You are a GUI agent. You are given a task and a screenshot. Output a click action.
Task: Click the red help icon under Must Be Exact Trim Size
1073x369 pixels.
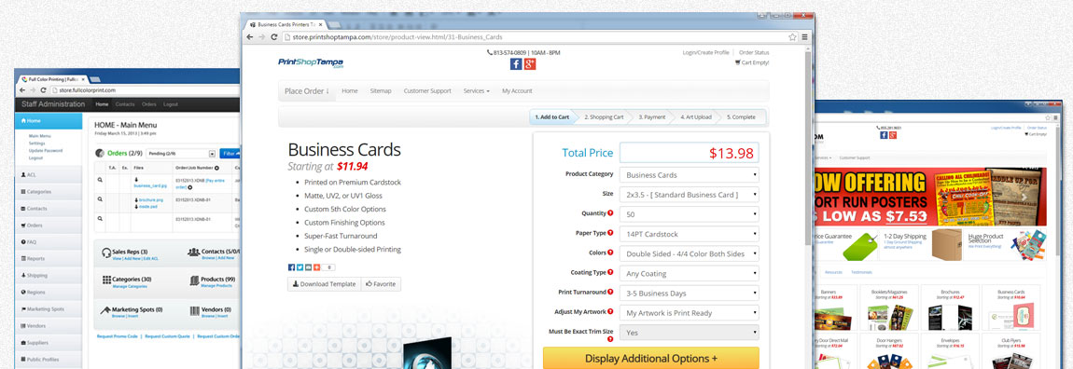click(x=610, y=339)
